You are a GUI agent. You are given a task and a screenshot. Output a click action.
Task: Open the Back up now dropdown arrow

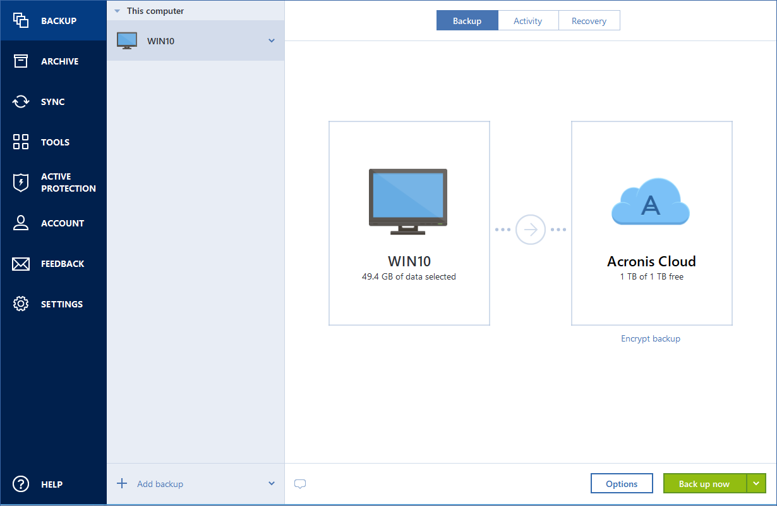[x=756, y=483]
